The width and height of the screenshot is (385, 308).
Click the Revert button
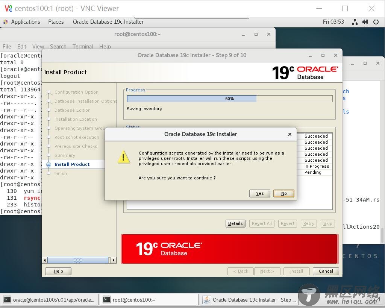[x=288, y=223]
